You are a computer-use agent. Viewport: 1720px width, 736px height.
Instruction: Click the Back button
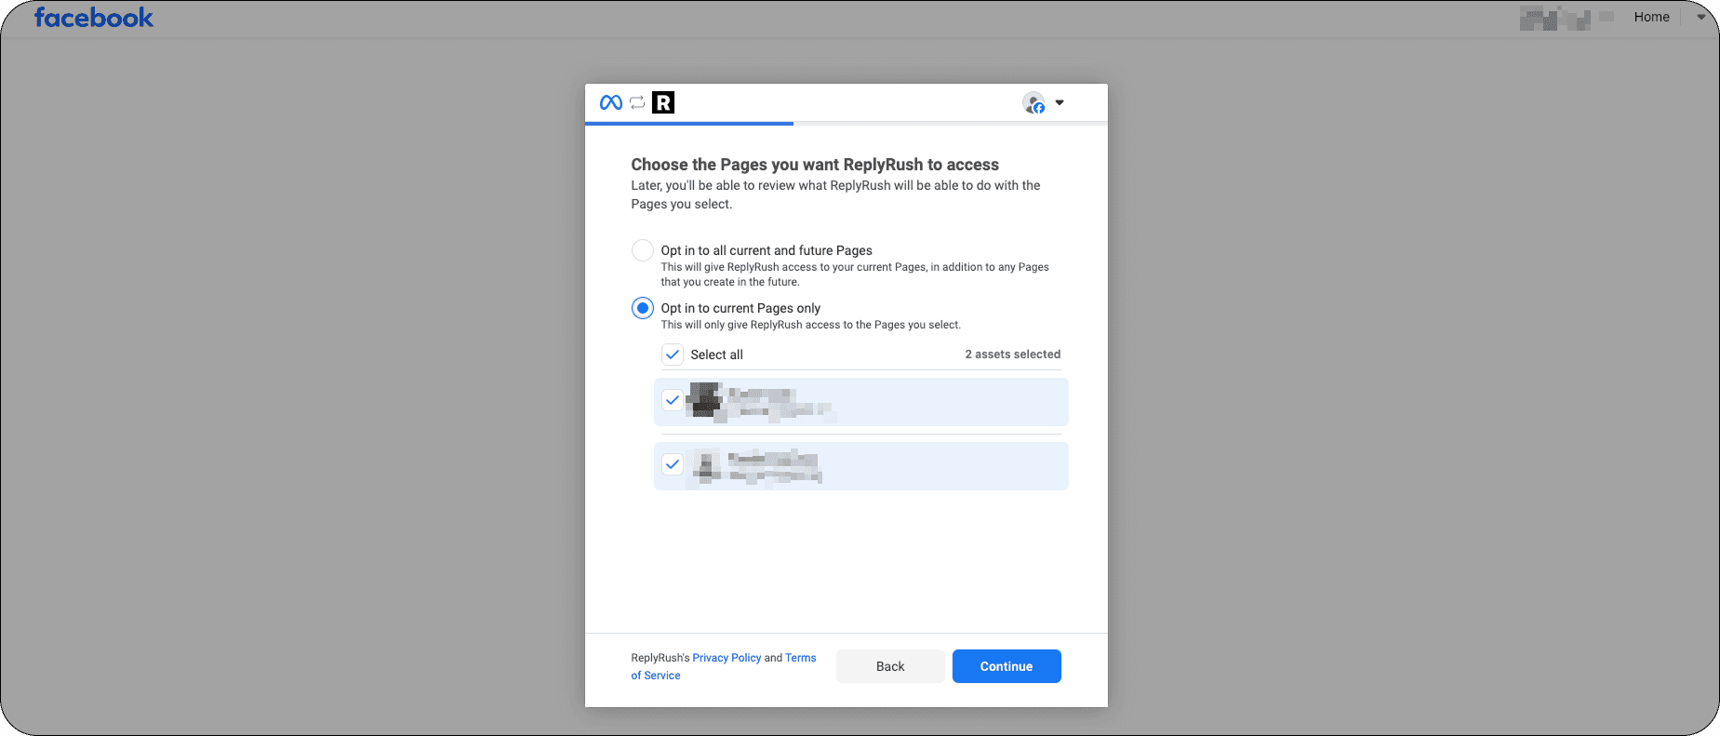pyautogui.click(x=890, y=666)
